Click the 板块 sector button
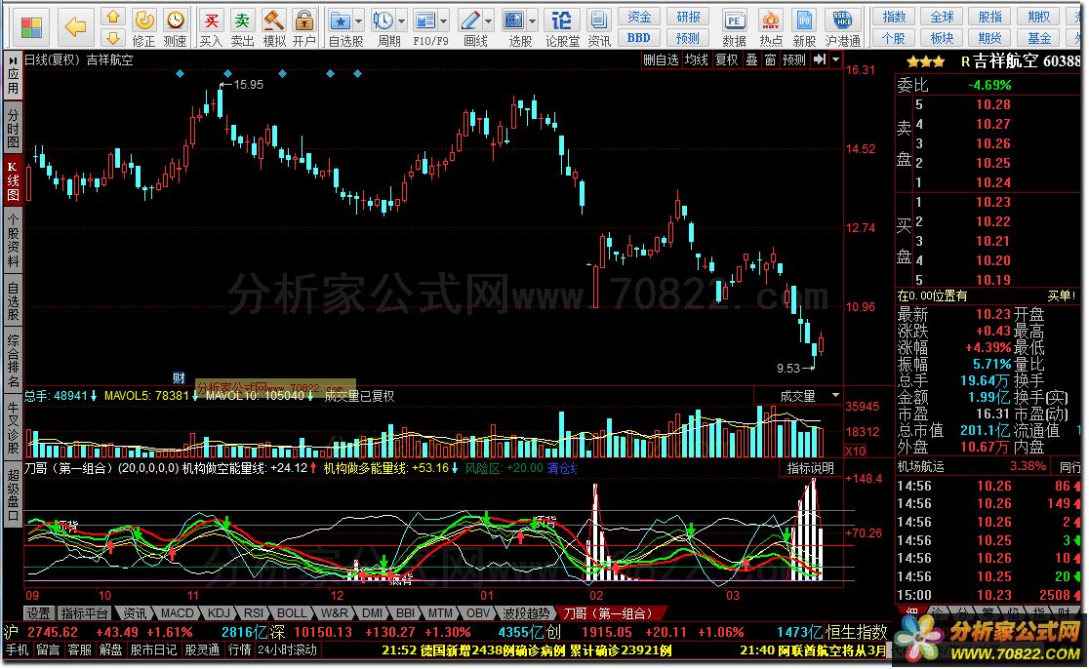This screenshot has width=1089, height=669. [942, 37]
